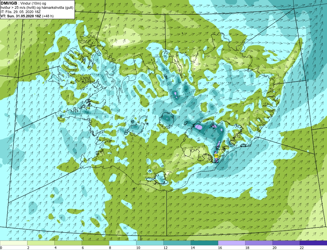The image size is (327, 250).
Task: Click the light teal 10–12 m/s legend swatch
Action: 150,243
